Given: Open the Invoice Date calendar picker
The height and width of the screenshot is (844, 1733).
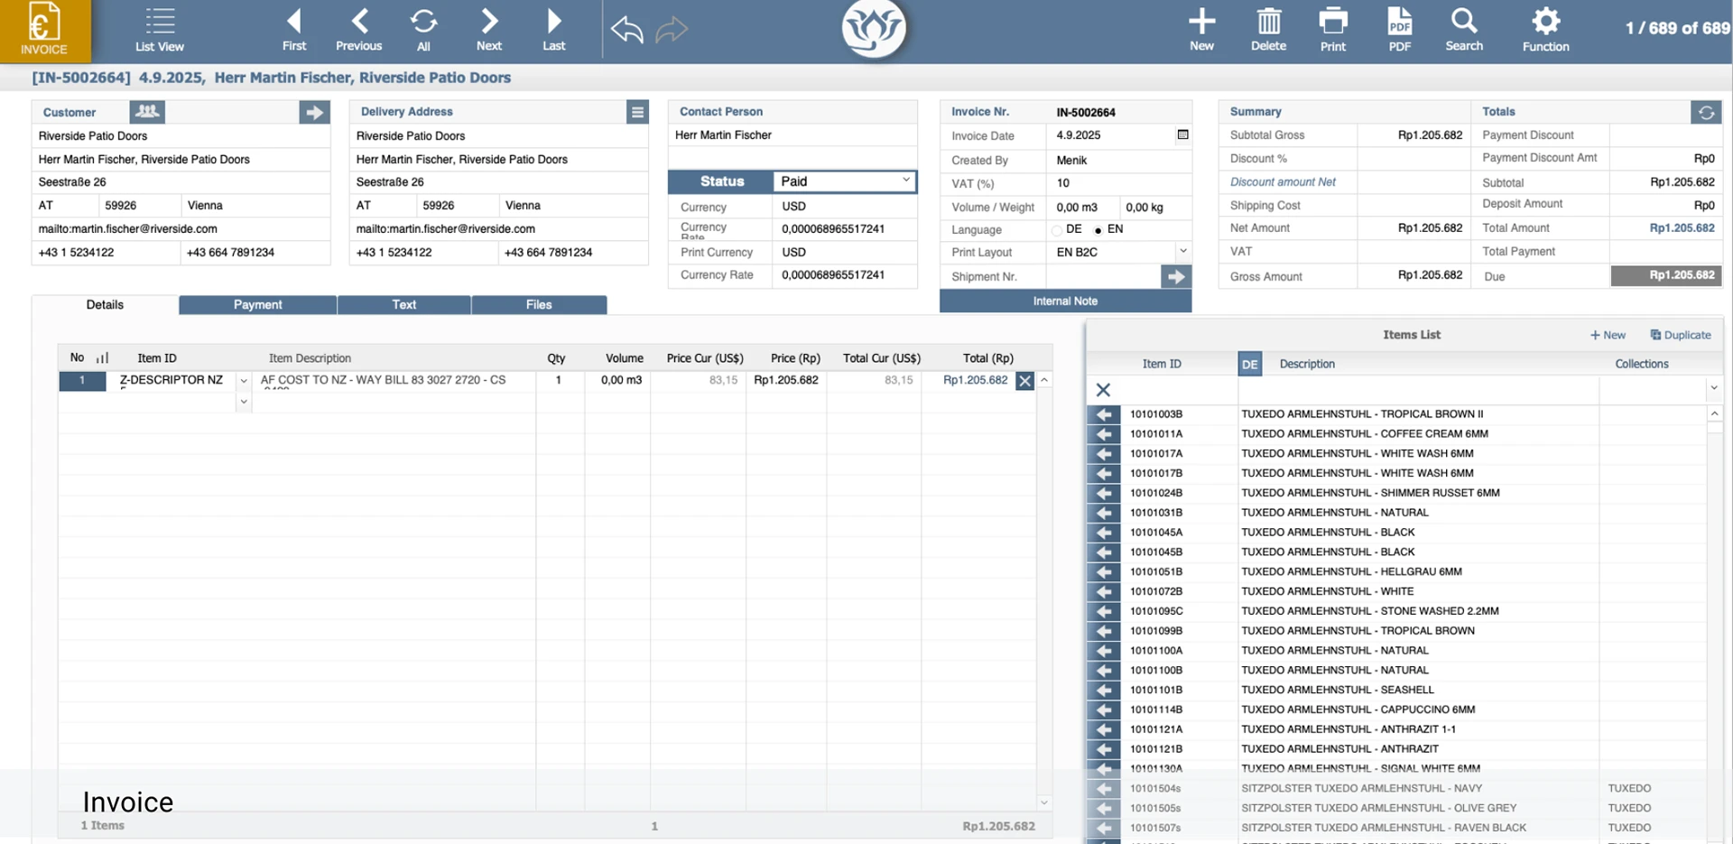Looking at the screenshot, I should tap(1182, 134).
